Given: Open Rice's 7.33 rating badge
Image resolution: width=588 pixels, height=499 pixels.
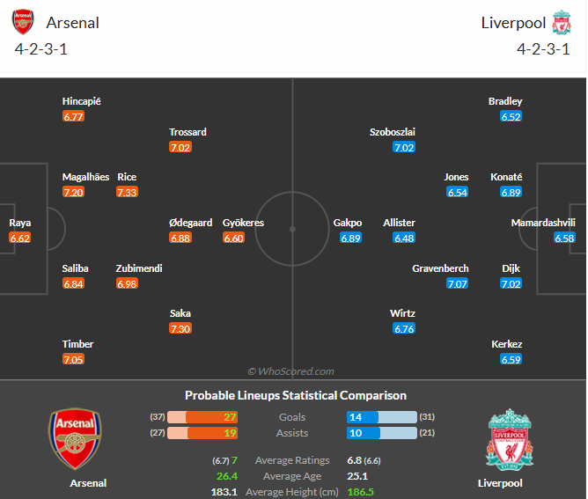Looking at the screenshot, I should [127, 193].
